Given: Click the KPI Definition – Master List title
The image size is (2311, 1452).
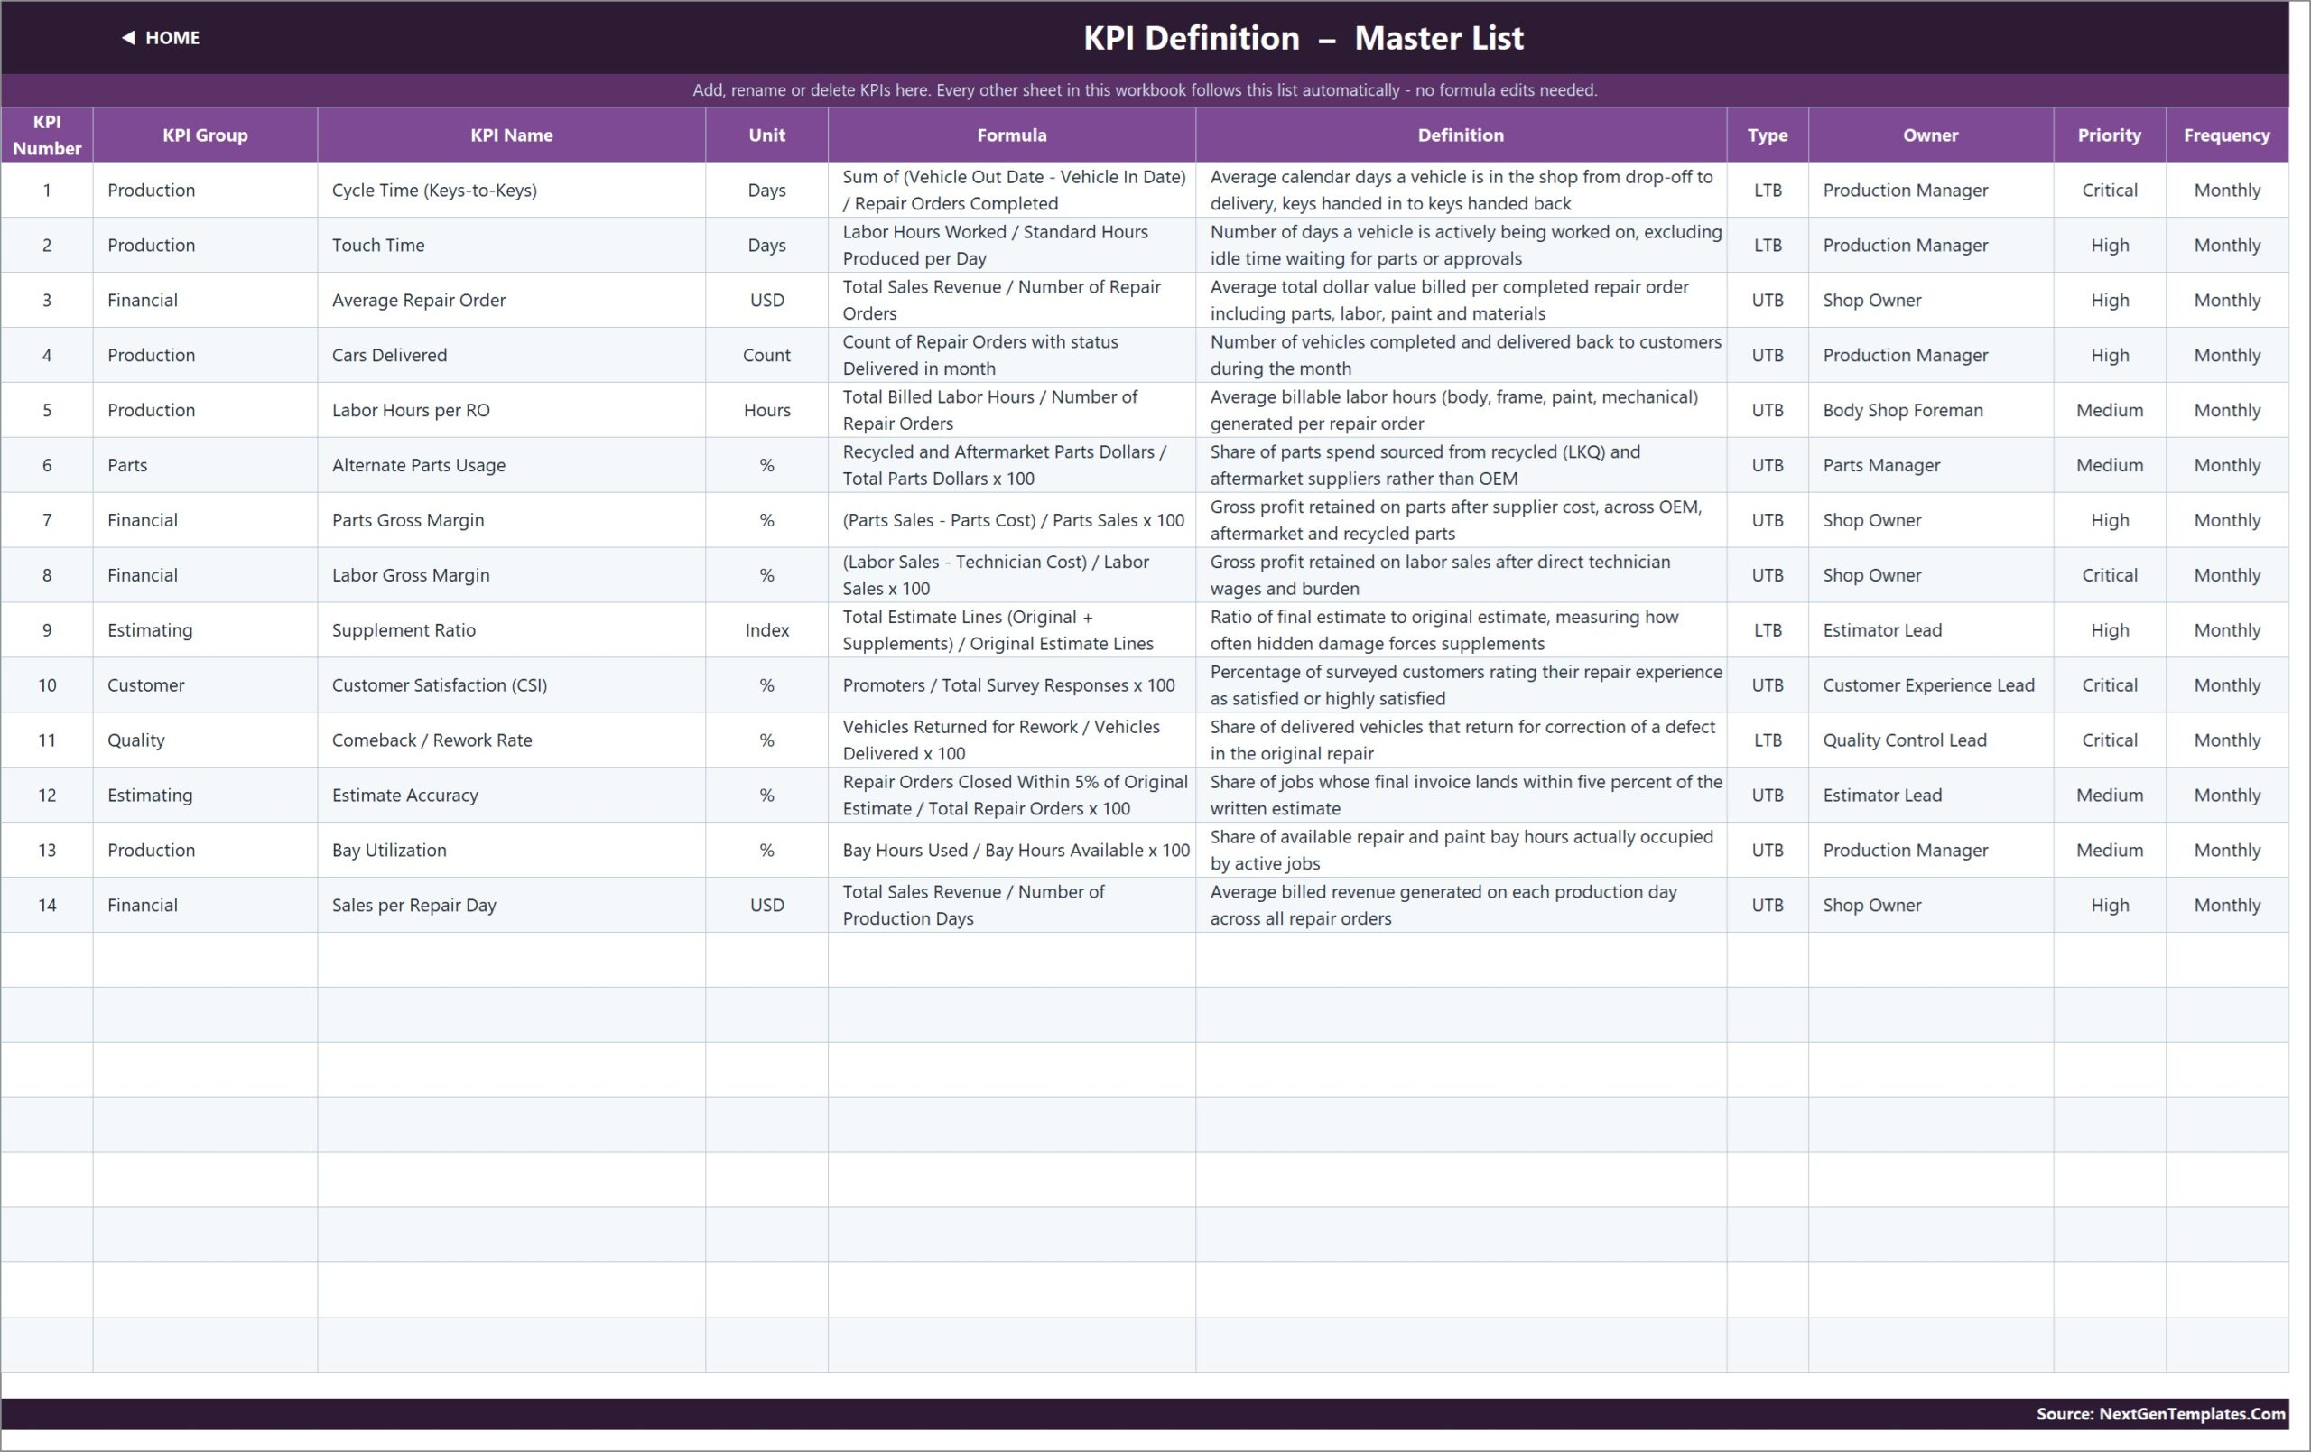Looking at the screenshot, I should [1304, 37].
